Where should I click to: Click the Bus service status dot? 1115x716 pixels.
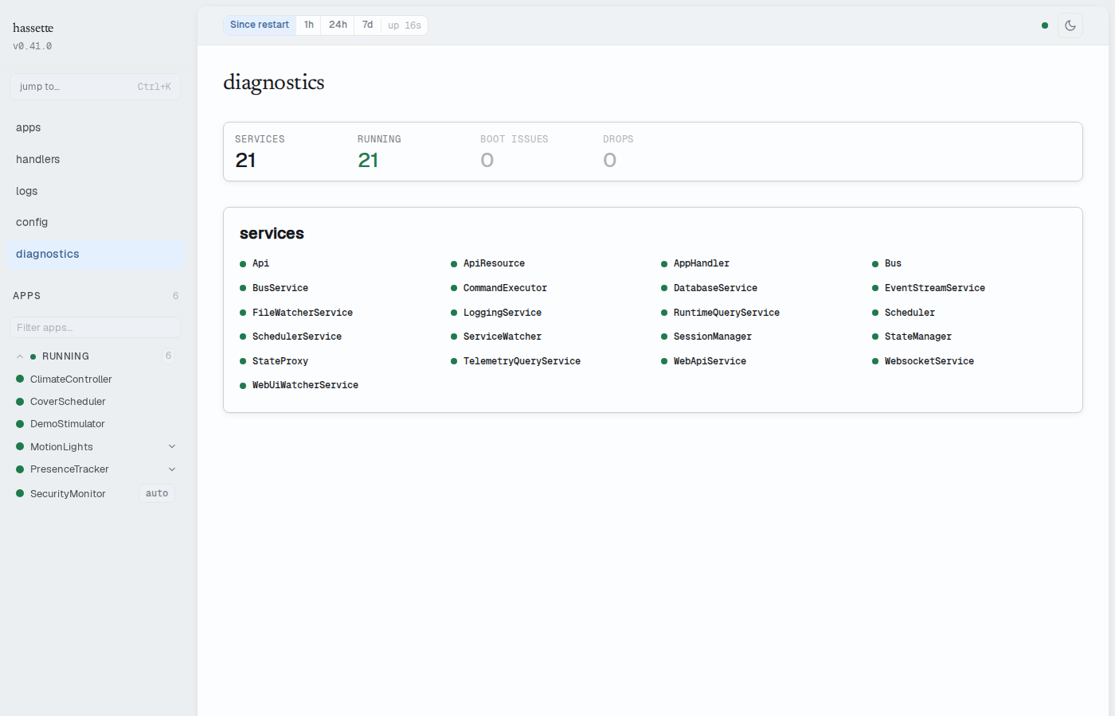[875, 264]
